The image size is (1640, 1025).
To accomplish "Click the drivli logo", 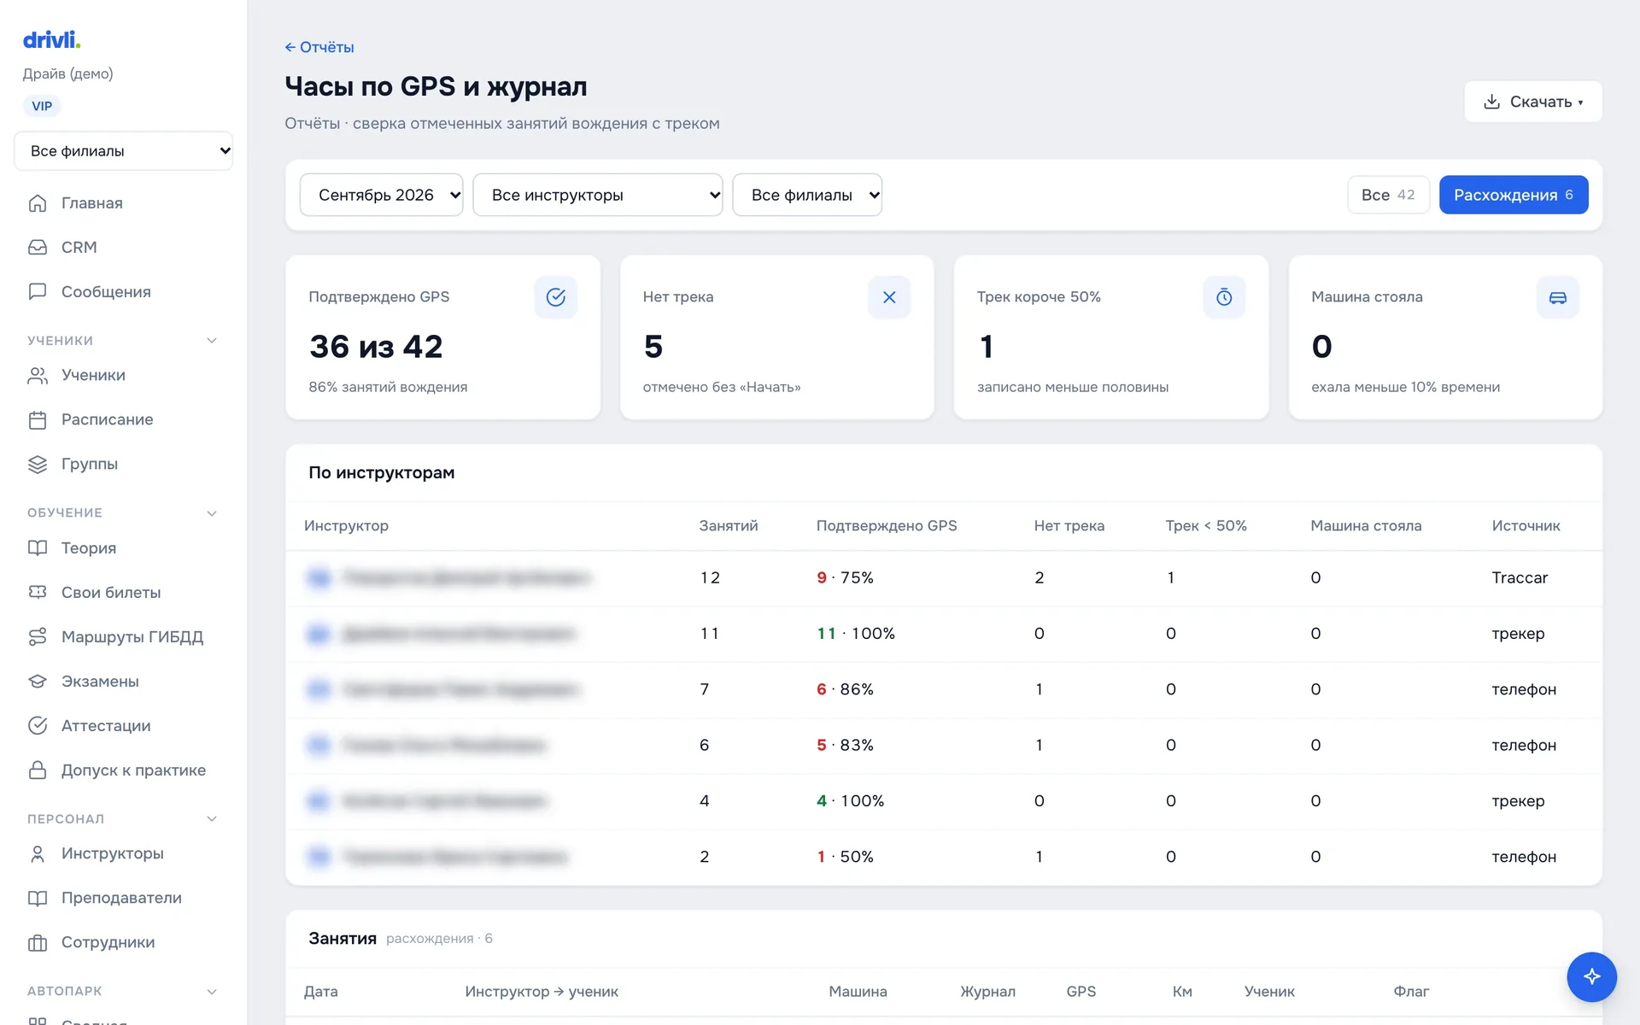I will (51, 39).
